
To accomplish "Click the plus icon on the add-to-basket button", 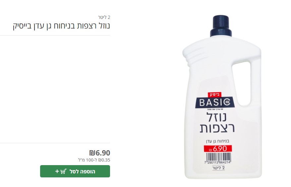I will tap(57, 171).
